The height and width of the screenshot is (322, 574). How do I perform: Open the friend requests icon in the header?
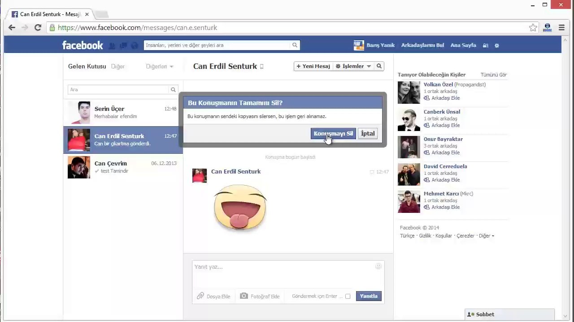112,45
